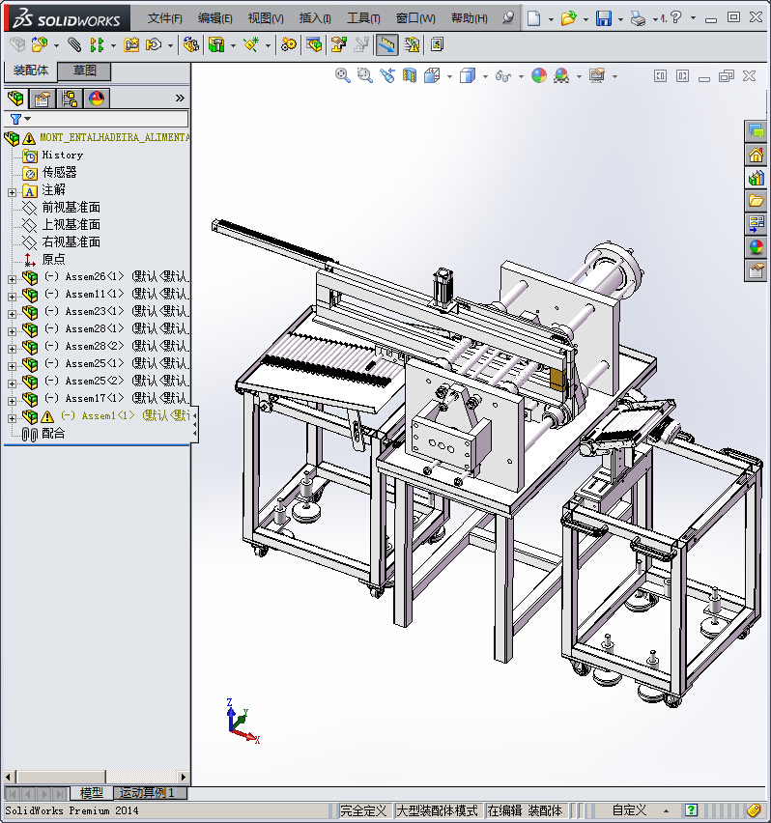Click the Reference Geometry icon
Image resolution: width=771 pixels, height=823 pixels.
[251, 45]
